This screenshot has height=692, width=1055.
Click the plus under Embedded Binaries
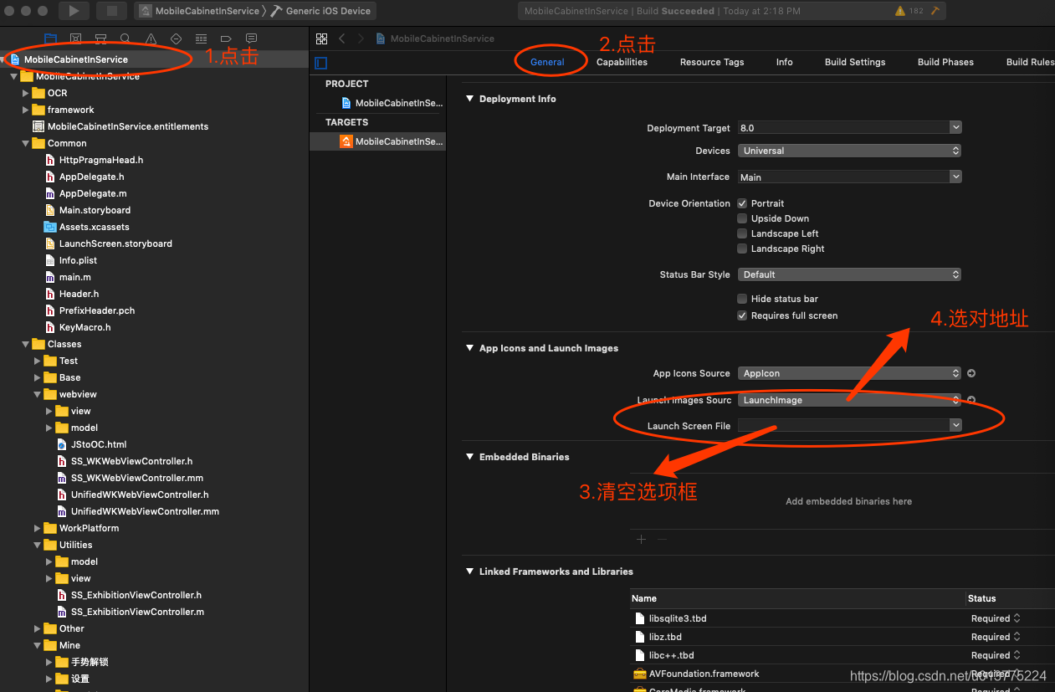[x=641, y=539]
